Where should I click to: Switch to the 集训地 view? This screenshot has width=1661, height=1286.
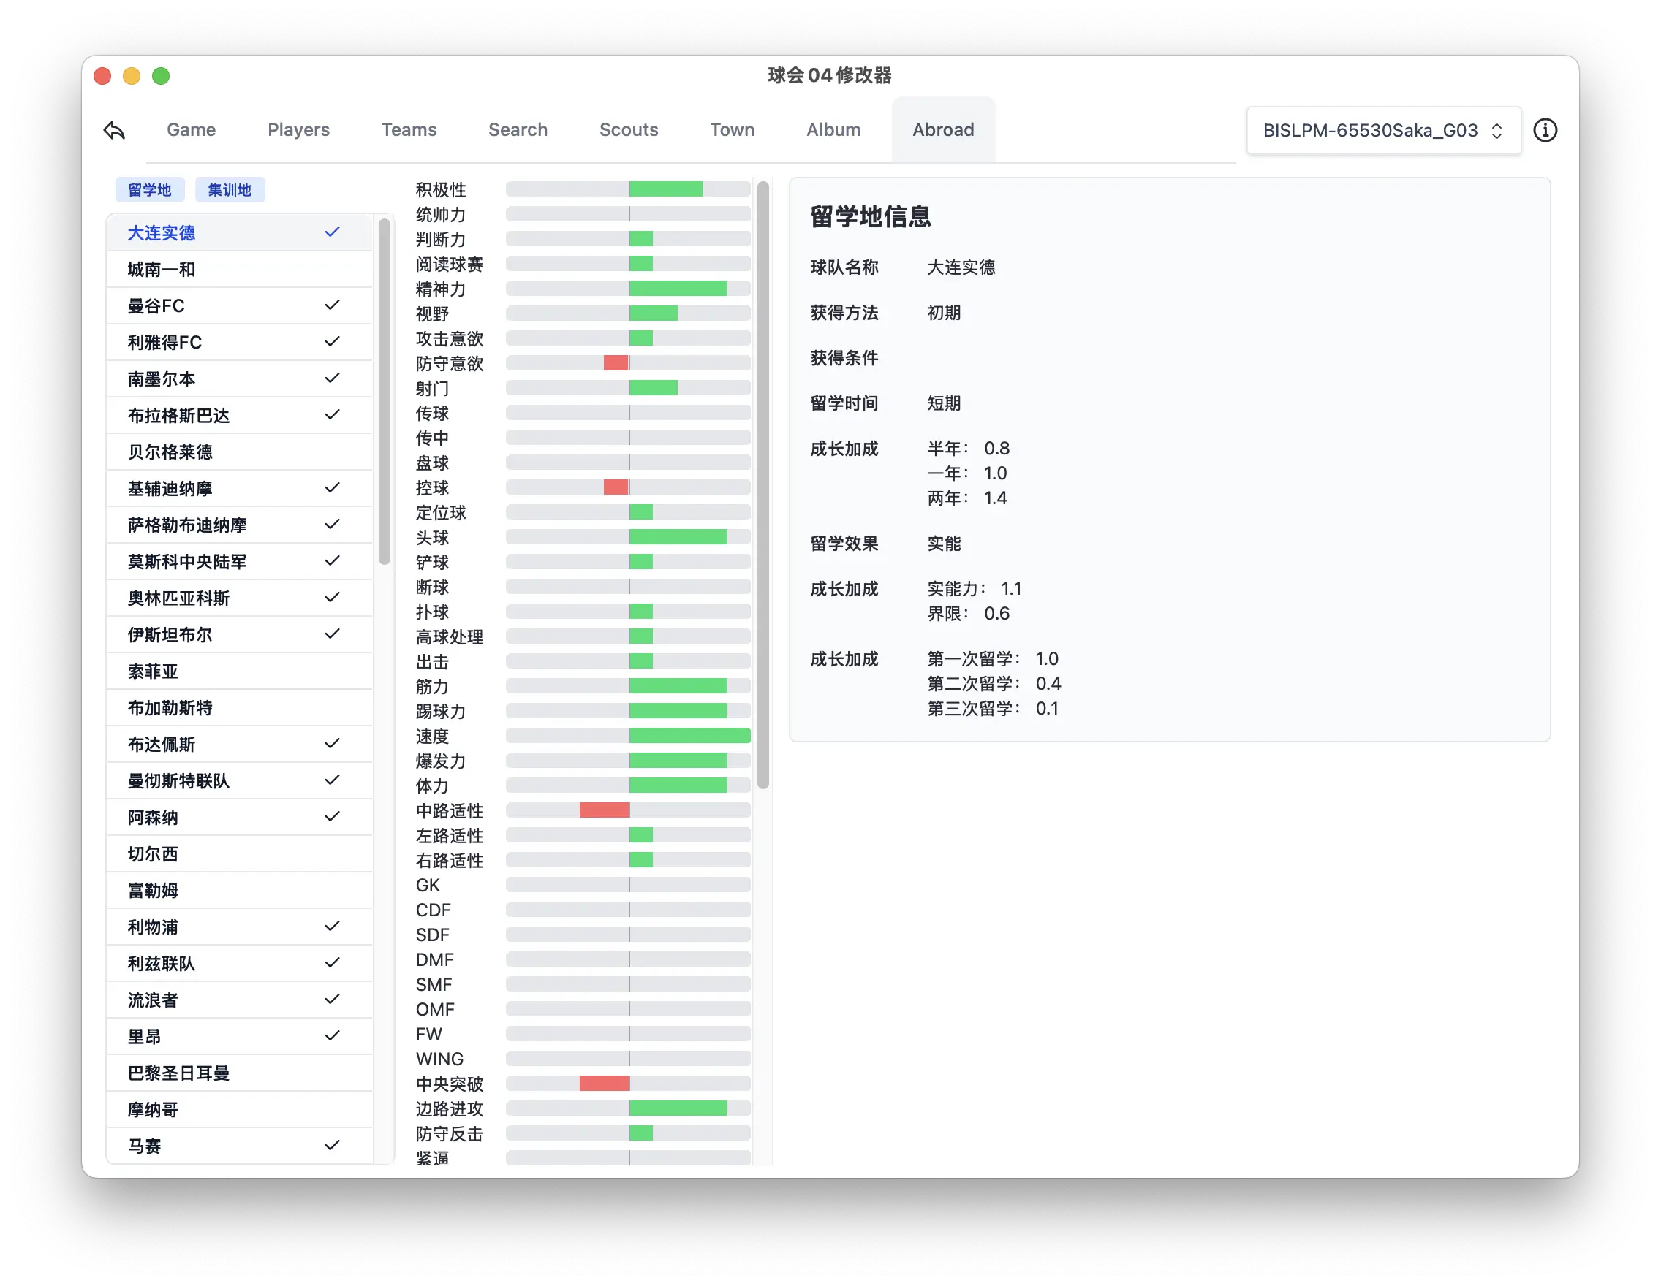230,189
